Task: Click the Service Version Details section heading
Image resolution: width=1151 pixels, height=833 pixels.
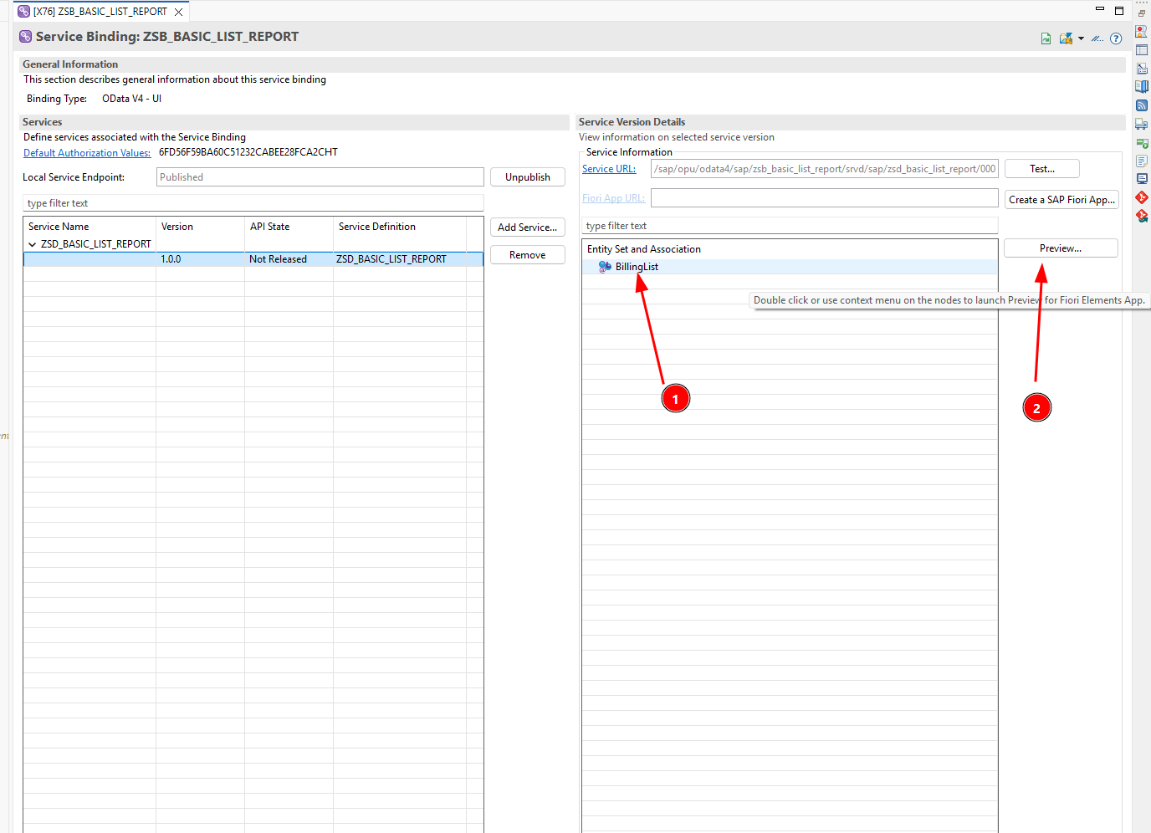Action: [x=632, y=122]
